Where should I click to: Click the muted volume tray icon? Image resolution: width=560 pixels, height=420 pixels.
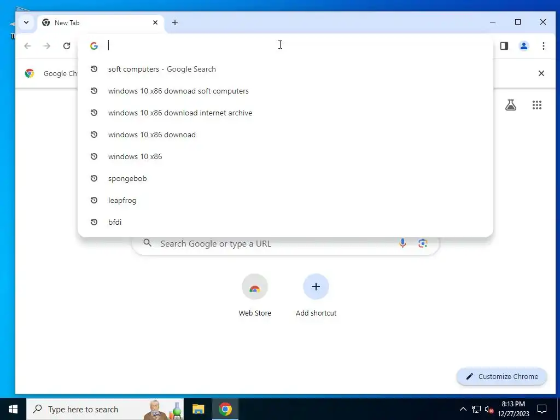[489, 409]
